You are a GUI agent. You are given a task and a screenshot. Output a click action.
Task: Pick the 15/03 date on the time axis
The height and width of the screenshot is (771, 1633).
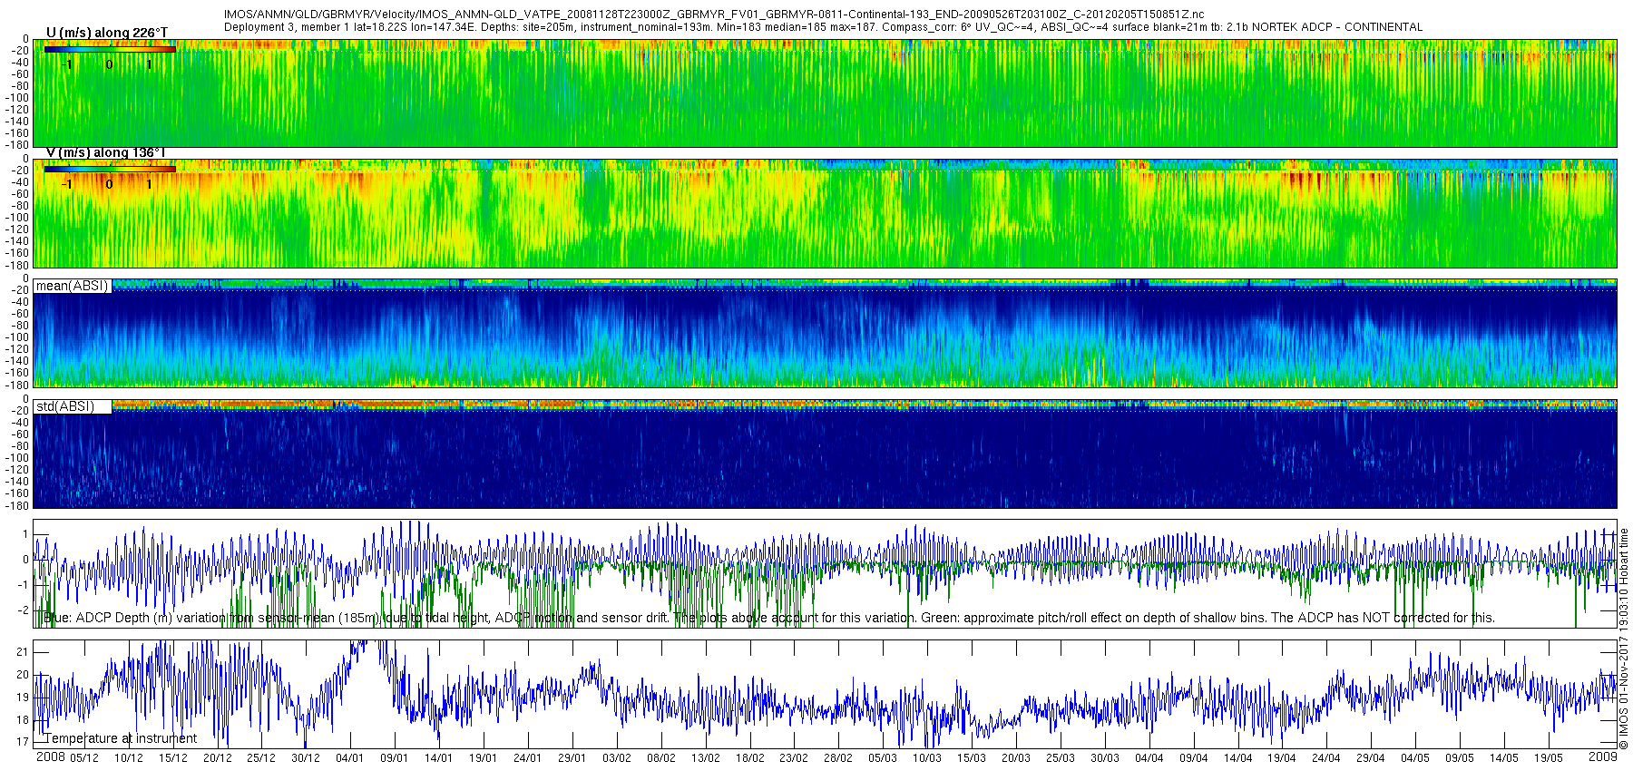coord(971,758)
